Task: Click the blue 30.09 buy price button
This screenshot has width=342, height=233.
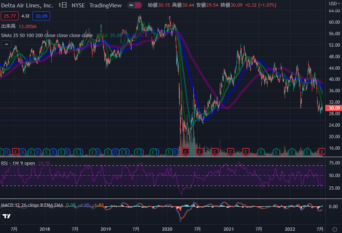Action: [41, 16]
